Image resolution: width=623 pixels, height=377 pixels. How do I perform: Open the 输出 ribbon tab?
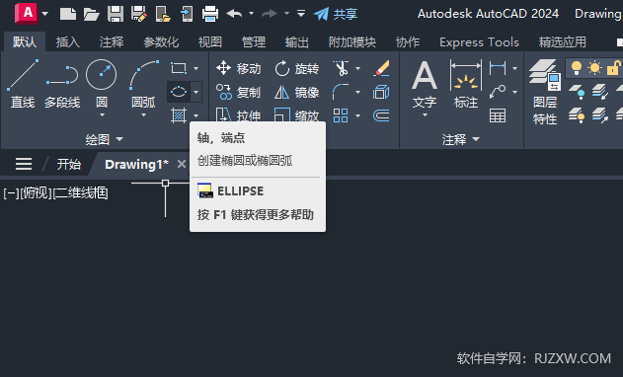pos(297,41)
